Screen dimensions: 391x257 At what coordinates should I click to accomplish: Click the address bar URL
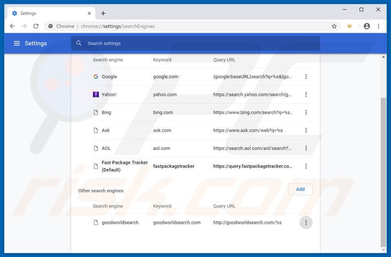coord(118,26)
